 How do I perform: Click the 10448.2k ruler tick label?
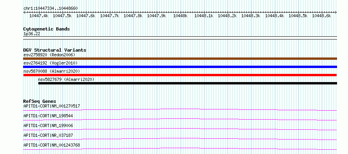pos(227,16)
